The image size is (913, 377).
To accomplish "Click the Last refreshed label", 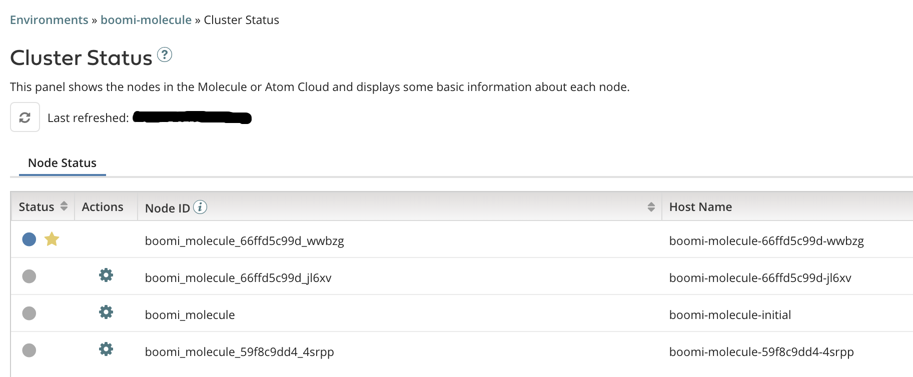I will point(88,118).
